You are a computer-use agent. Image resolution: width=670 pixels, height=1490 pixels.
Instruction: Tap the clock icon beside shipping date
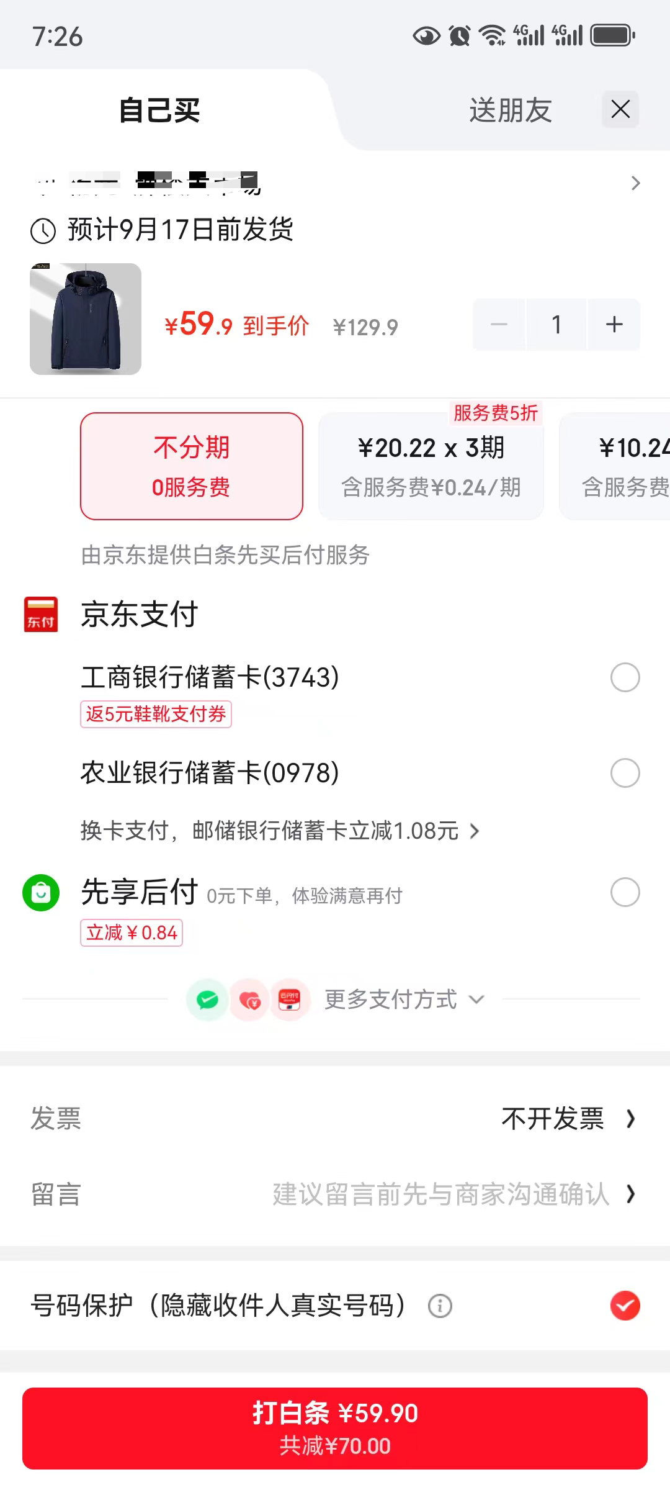pyautogui.click(x=43, y=231)
